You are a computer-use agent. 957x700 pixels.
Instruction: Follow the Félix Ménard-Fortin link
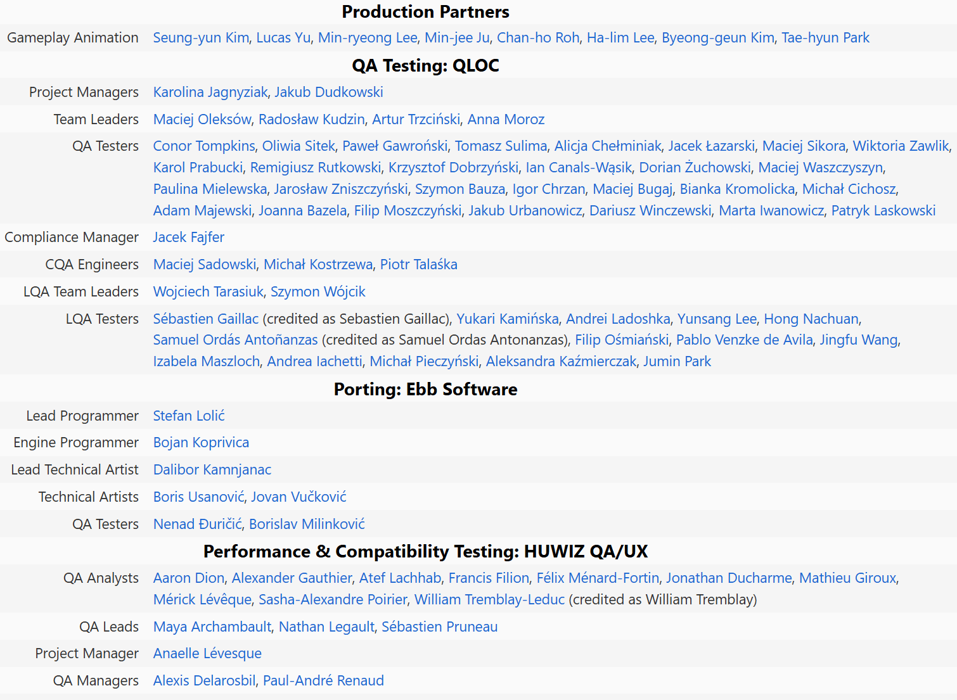(x=598, y=578)
